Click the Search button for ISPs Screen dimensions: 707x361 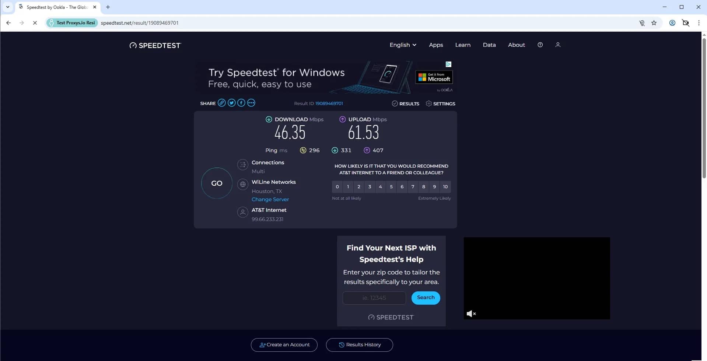click(426, 298)
